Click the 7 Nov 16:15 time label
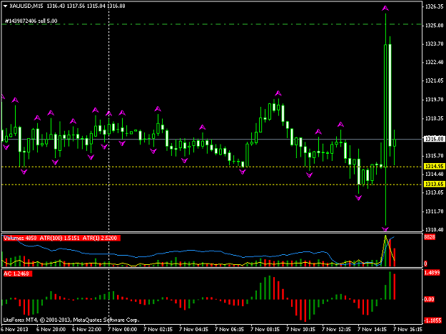Screen dimensions: 446x334 408,329
